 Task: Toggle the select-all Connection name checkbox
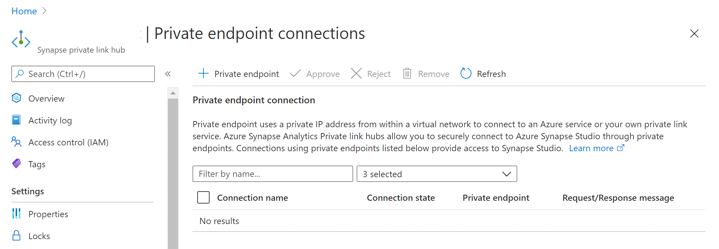(x=203, y=197)
